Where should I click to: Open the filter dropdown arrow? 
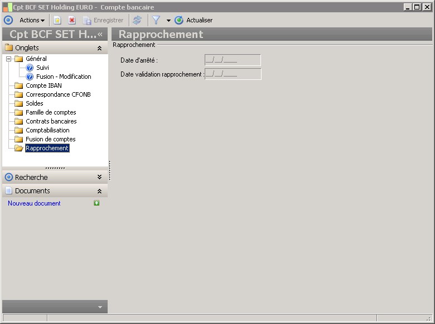coord(168,20)
